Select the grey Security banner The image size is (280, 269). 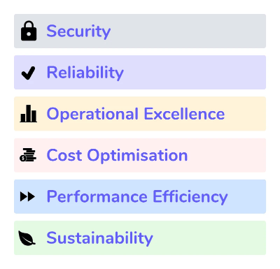click(140, 31)
